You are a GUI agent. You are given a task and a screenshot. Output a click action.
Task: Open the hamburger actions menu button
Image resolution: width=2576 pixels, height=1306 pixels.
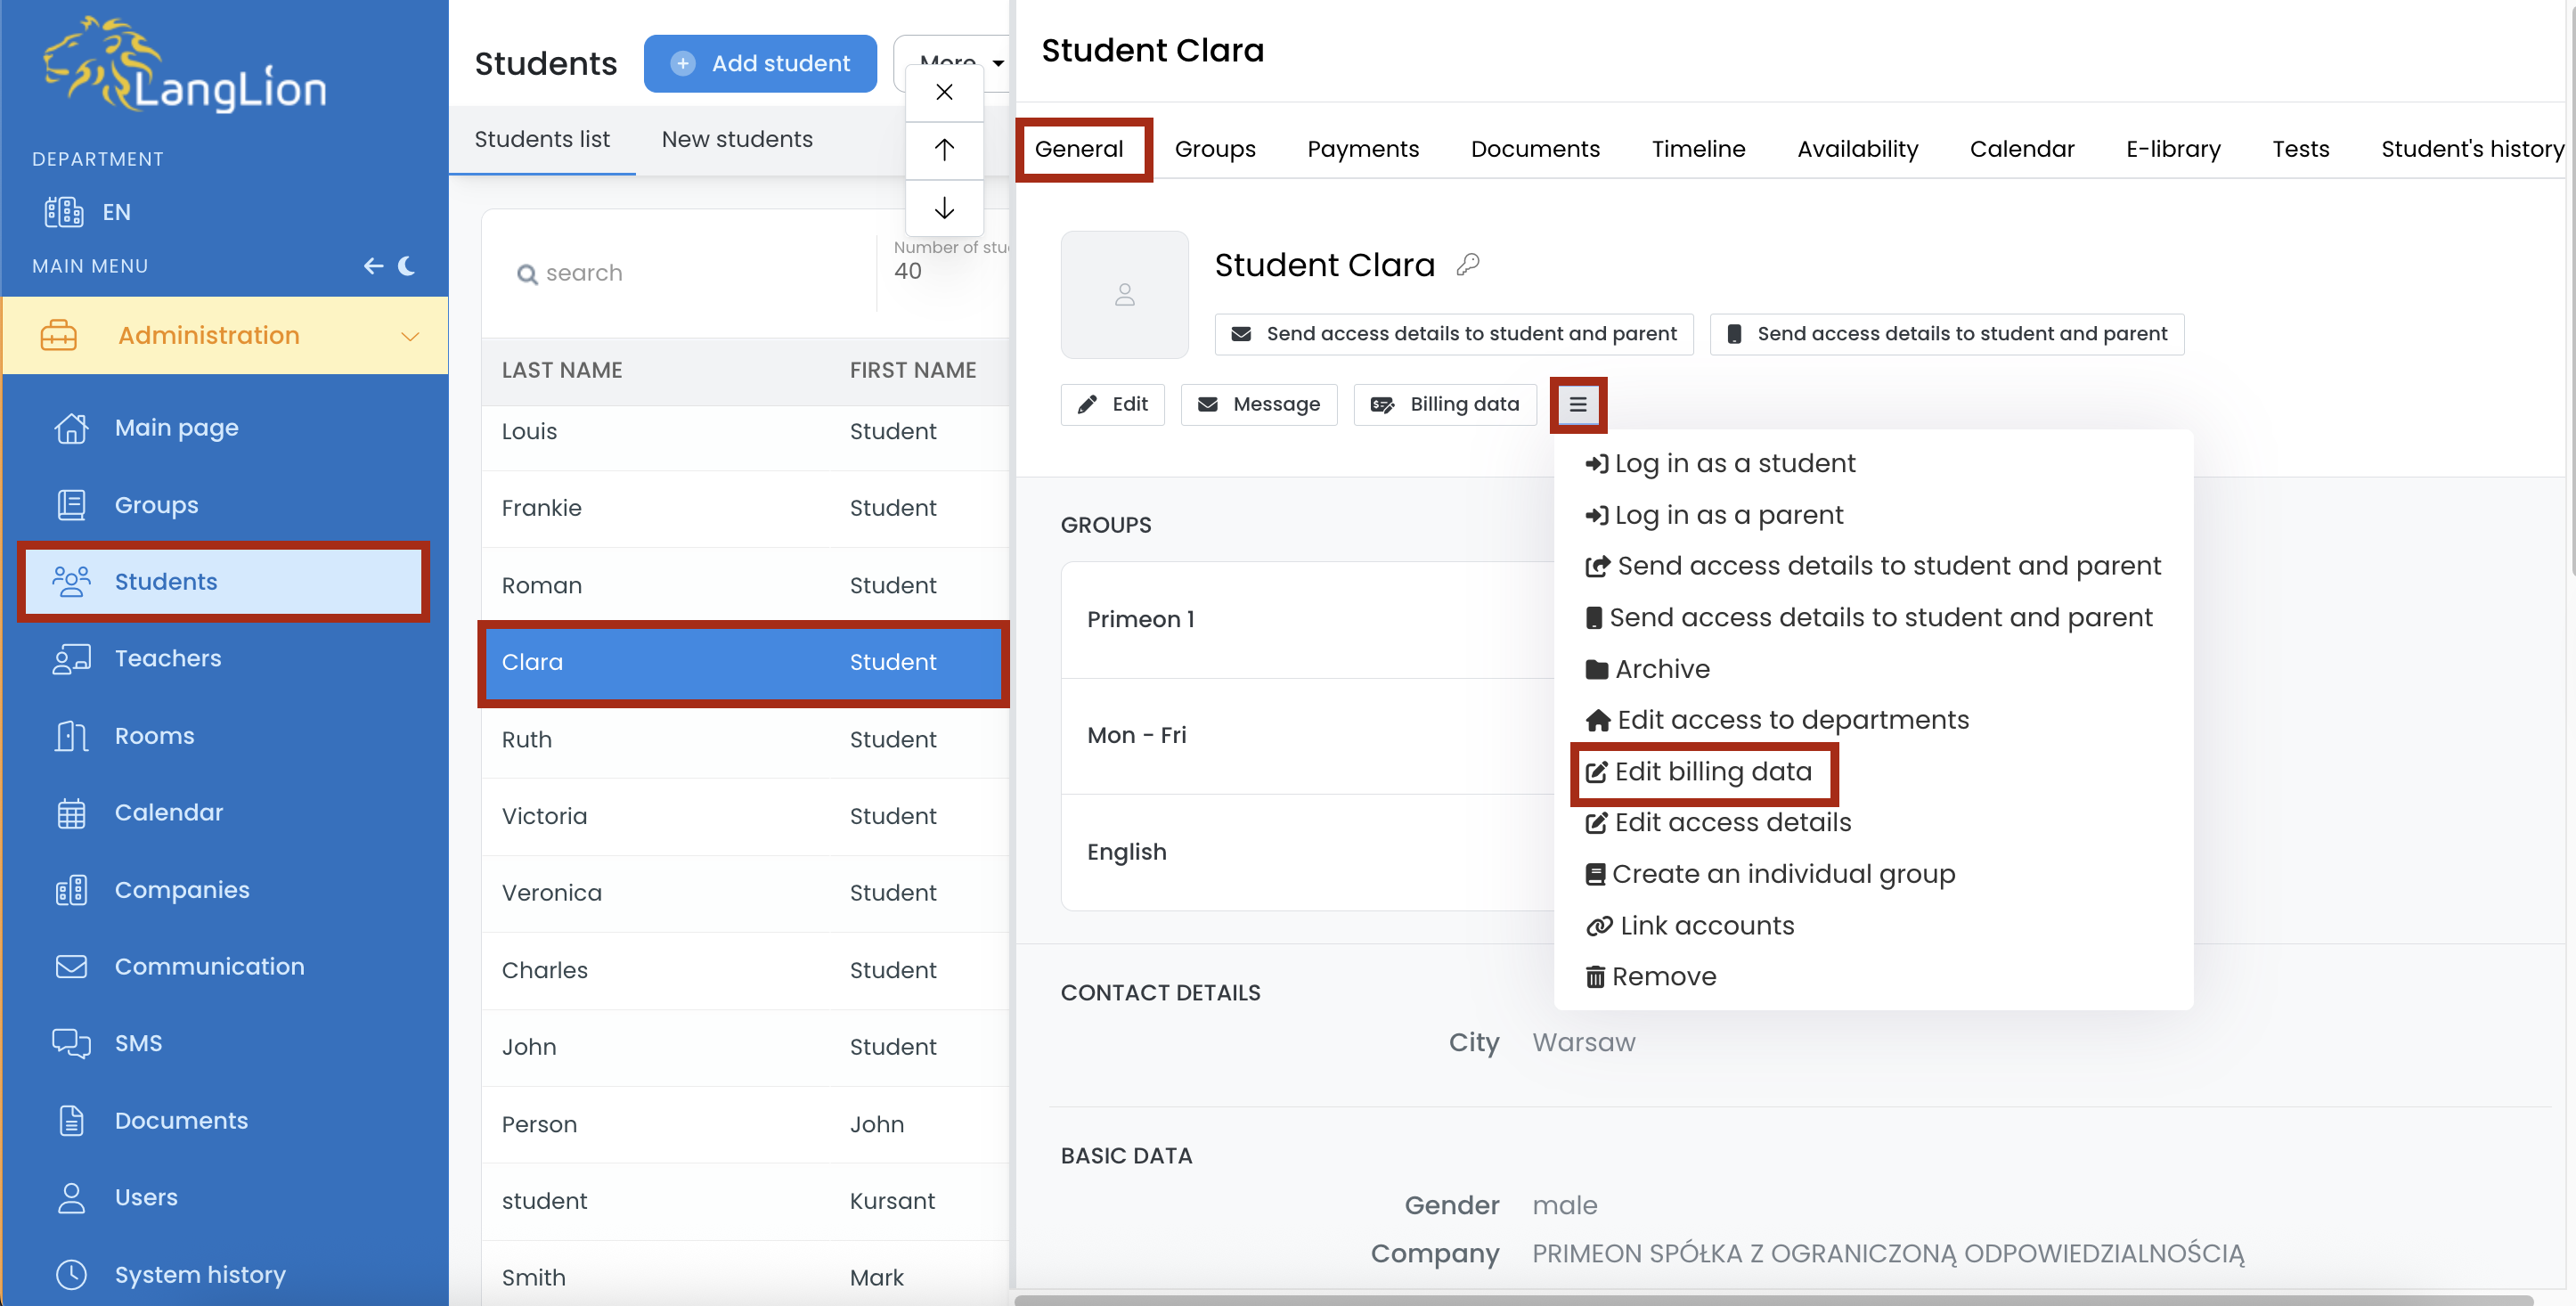coord(1577,404)
